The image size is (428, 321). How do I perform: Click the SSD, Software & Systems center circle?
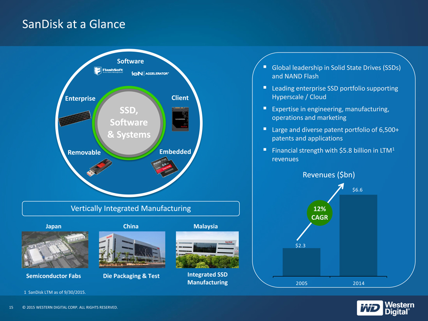coord(129,123)
